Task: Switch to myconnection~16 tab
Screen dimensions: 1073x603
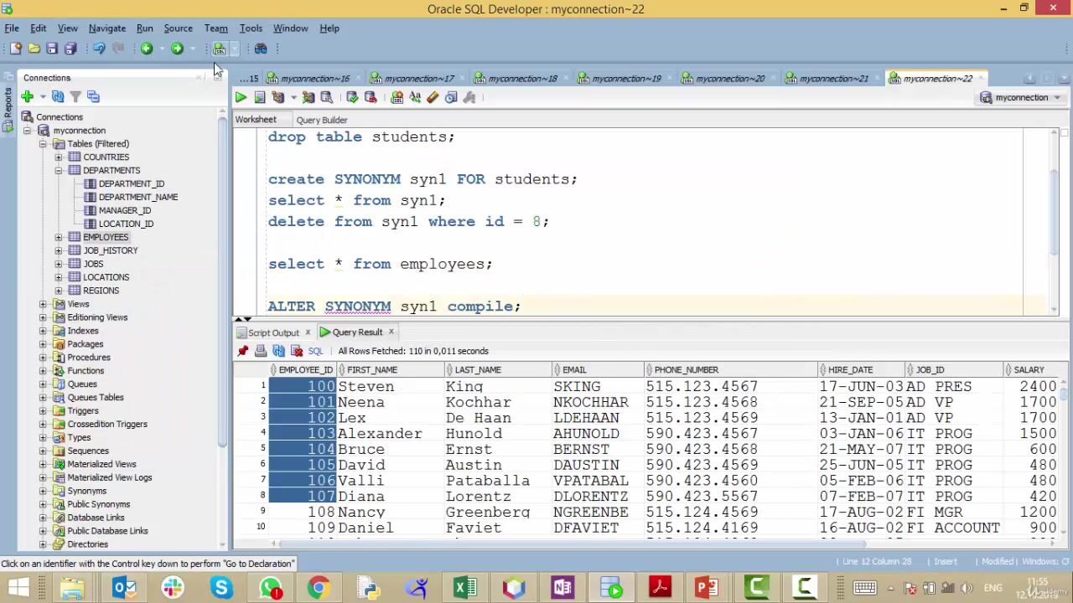Action: coord(314,79)
